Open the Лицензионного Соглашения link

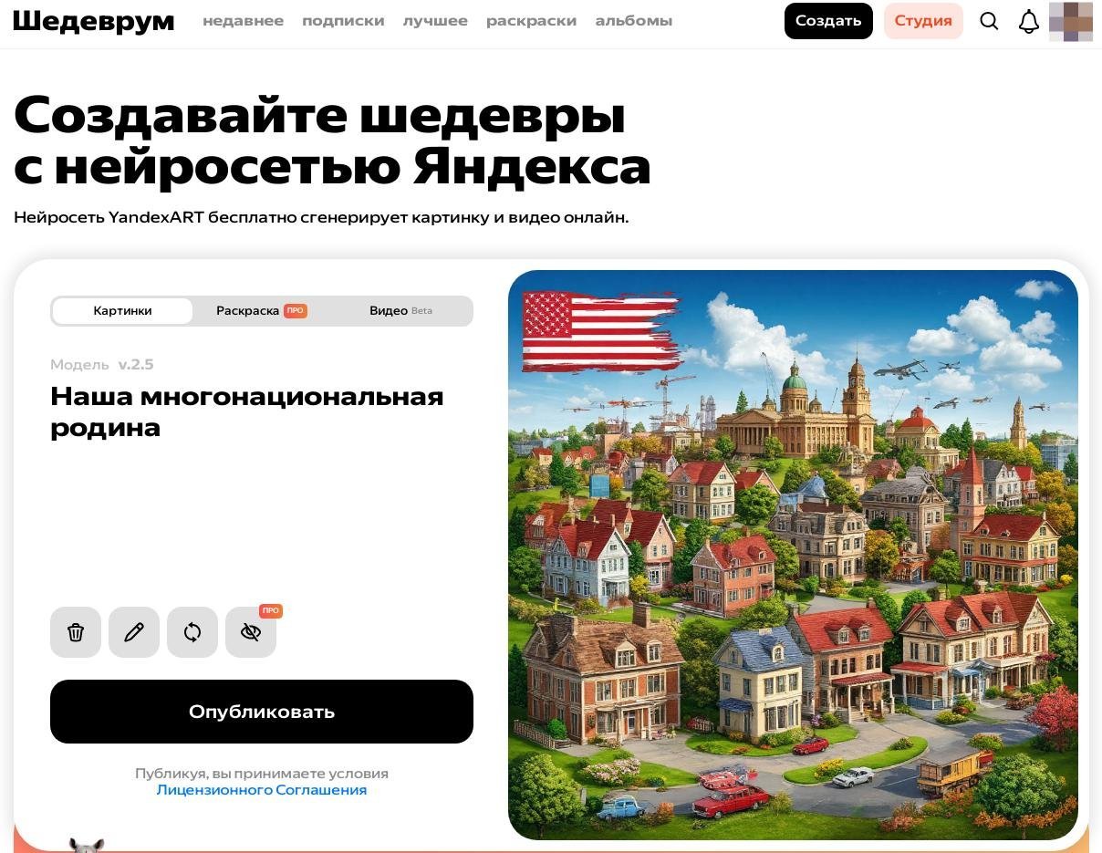[262, 790]
